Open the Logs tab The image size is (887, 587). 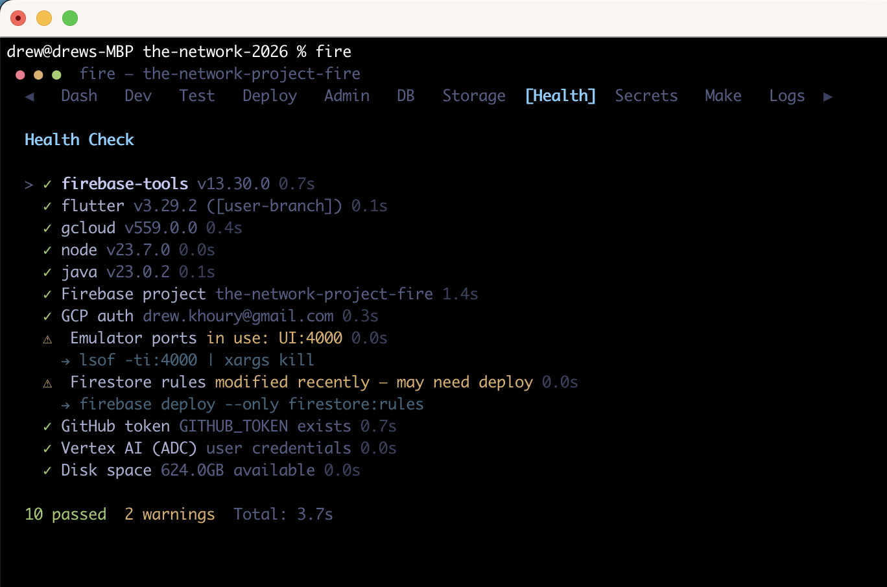click(x=787, y=96)
